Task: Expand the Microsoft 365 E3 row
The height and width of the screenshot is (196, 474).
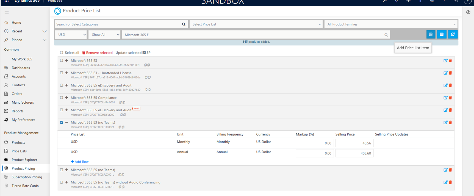Action: tap(66, 60)
